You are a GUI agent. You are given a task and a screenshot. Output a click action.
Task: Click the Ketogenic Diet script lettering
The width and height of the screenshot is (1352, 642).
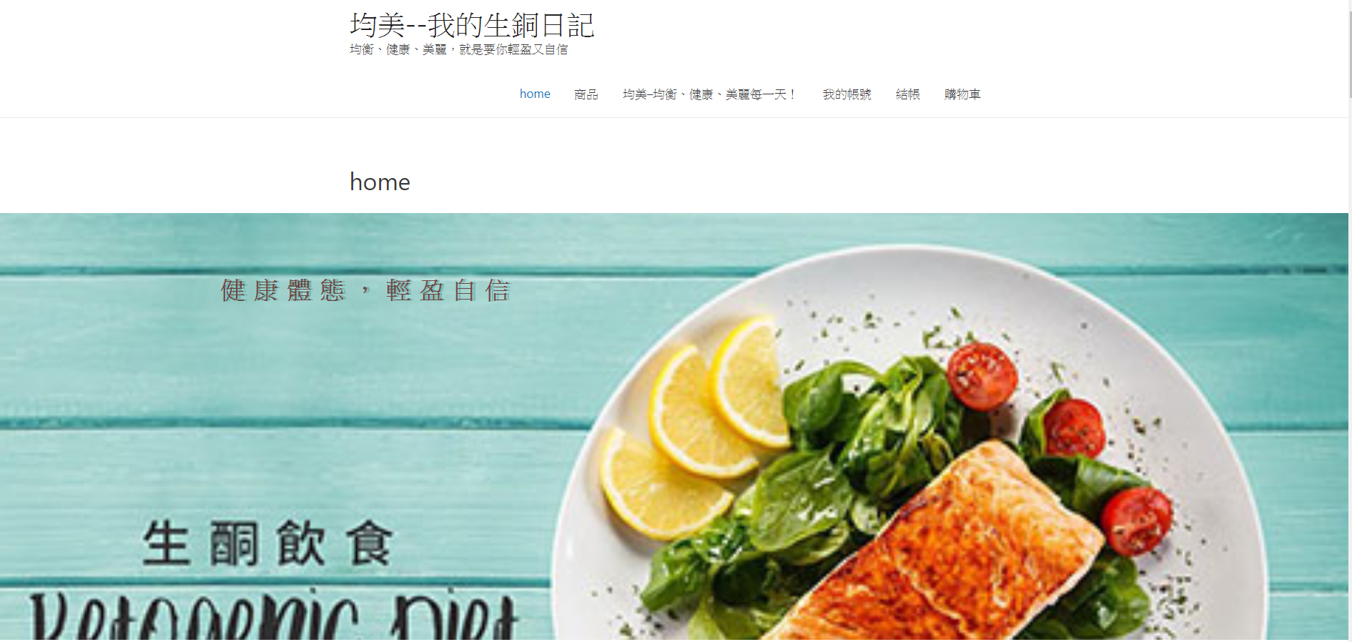point(273,615)
